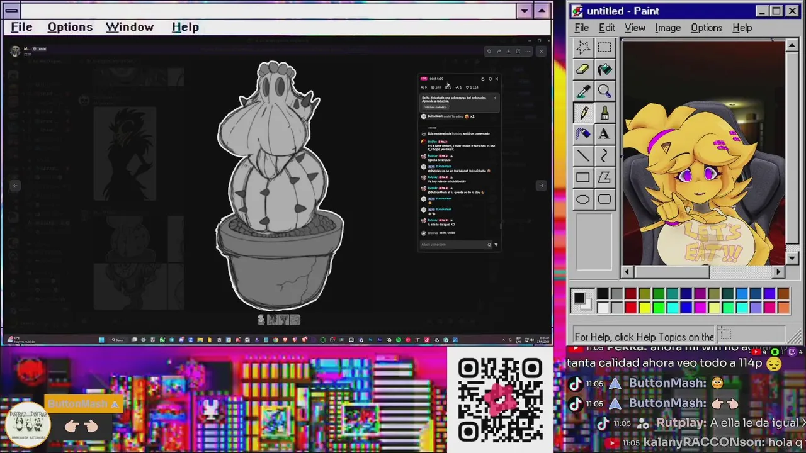Click Paint horizontal scroll left arrow
Viewport: 806px width, 453px height.
point(627,272)
